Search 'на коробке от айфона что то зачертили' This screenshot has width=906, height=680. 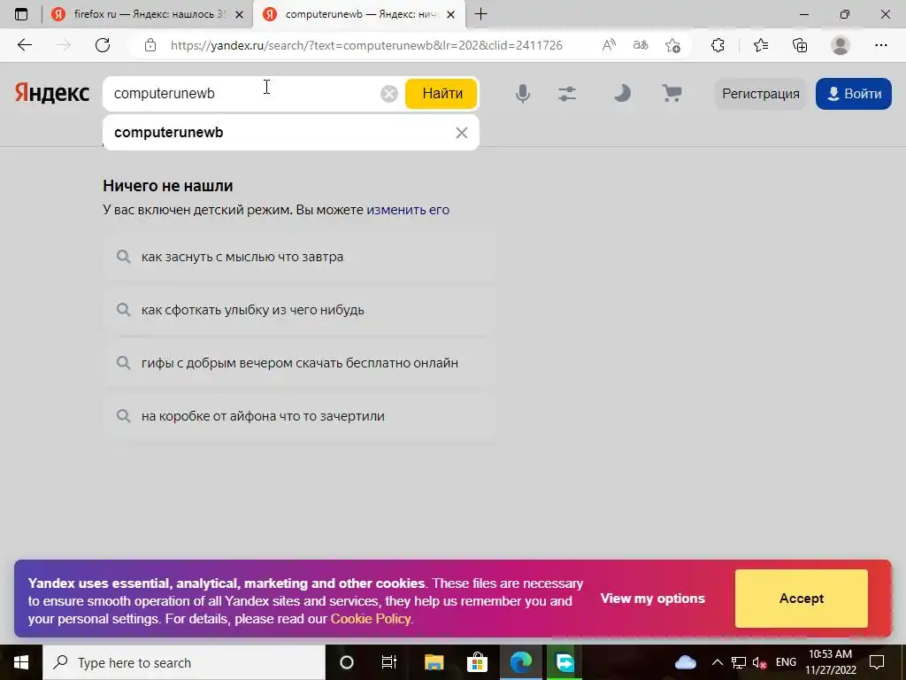299,416
